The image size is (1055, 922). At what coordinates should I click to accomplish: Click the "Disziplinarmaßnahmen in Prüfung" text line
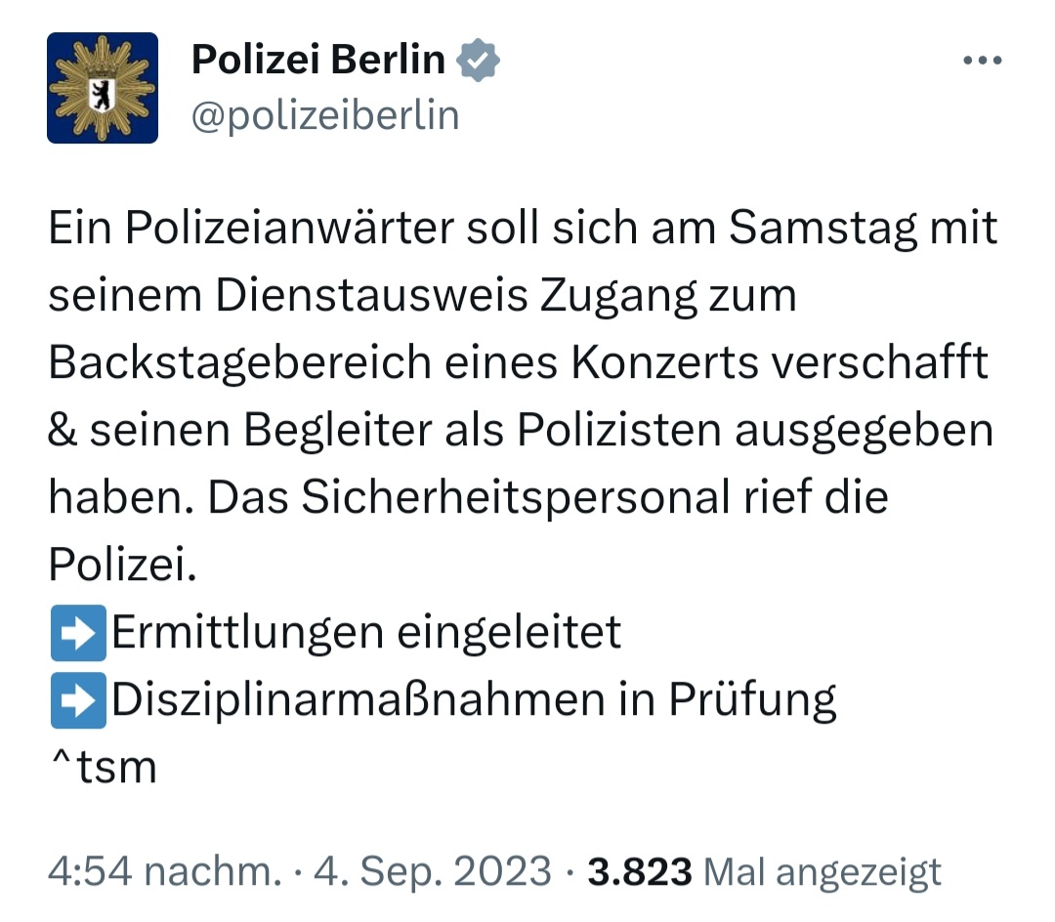tap(475, 700)
